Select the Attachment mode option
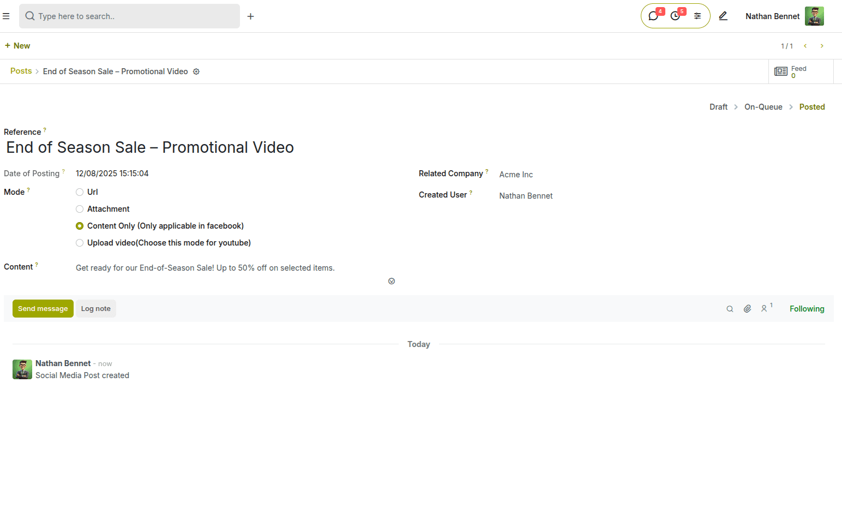This screenshot has height=526, width=842. point(80,209)
